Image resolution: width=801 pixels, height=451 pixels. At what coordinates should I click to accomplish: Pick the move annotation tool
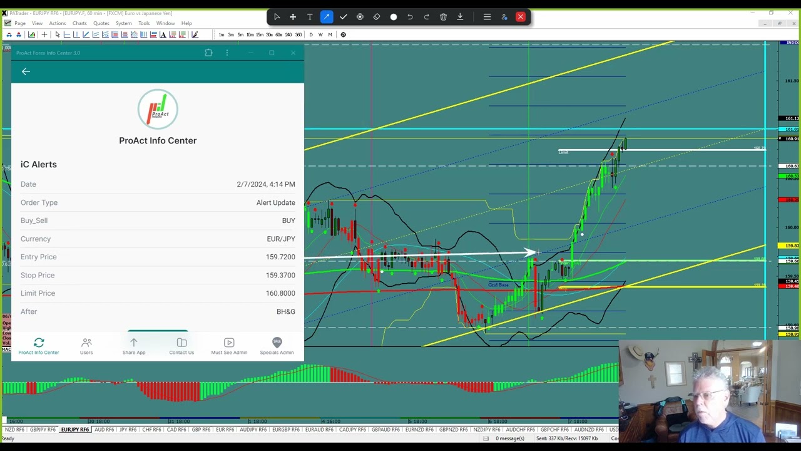click(293, 17)
